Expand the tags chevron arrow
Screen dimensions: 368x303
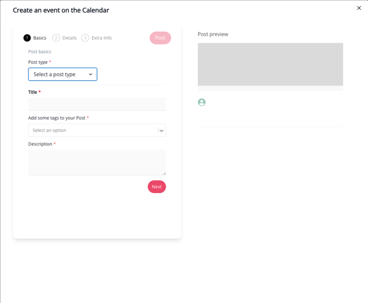pos(161,131)
